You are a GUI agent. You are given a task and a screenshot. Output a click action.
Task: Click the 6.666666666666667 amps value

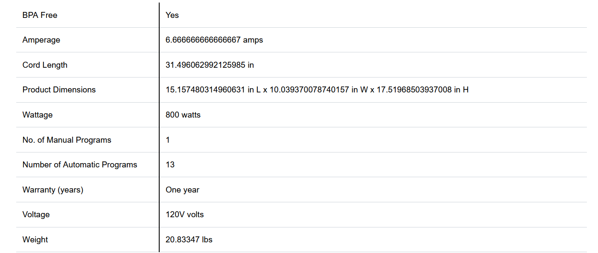click(214, 40)
